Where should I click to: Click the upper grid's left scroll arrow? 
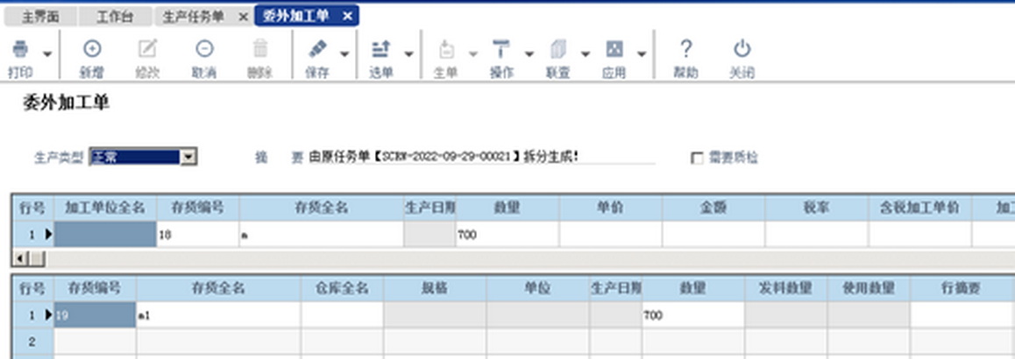(19, 258)
